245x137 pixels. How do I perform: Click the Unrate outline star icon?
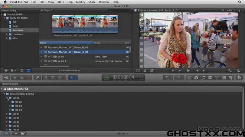[22, 78]
